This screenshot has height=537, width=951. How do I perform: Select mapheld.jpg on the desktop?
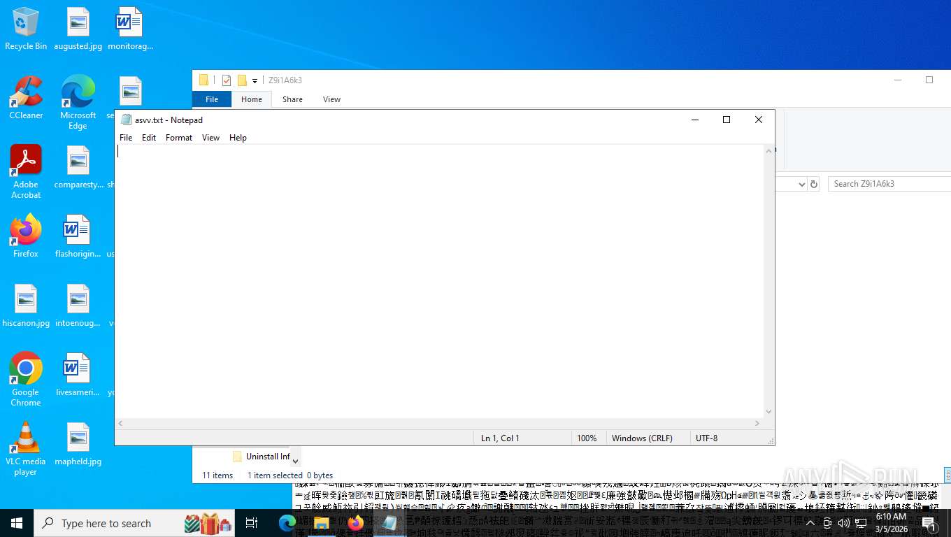pyautogui.click(x=78, y=445)
